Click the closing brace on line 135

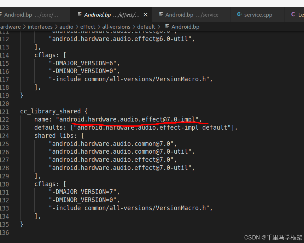coord(22,224)
